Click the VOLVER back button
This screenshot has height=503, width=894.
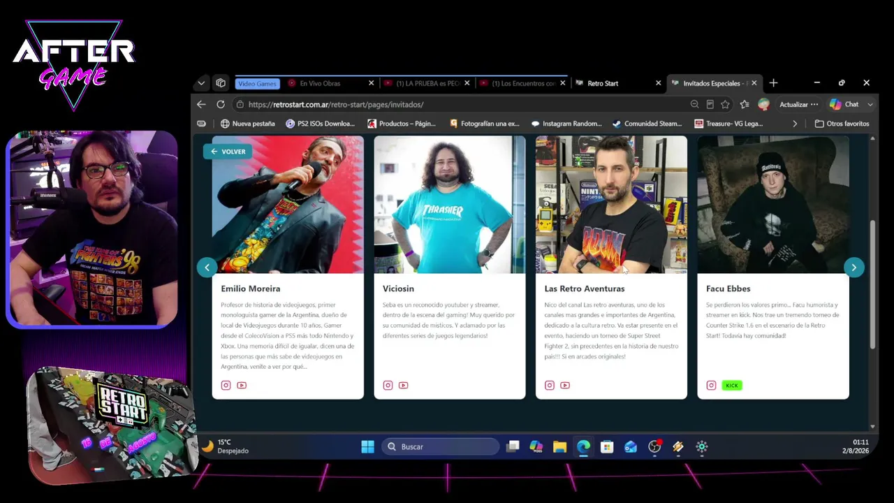coord(228,152)
